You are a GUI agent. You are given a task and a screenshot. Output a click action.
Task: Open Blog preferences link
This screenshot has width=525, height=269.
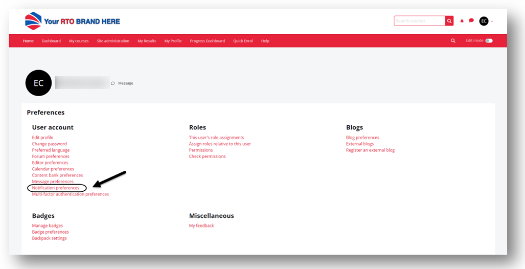point(362,138)
